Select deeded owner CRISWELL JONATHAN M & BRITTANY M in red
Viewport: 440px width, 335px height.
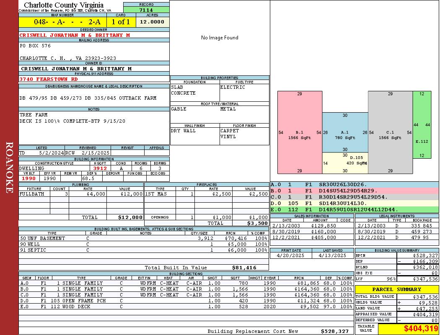[75, 35]
